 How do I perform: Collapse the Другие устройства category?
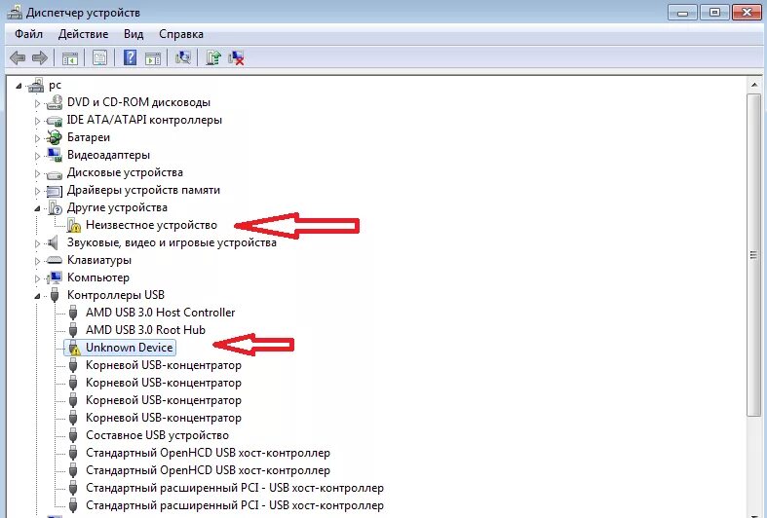point(37,209)
